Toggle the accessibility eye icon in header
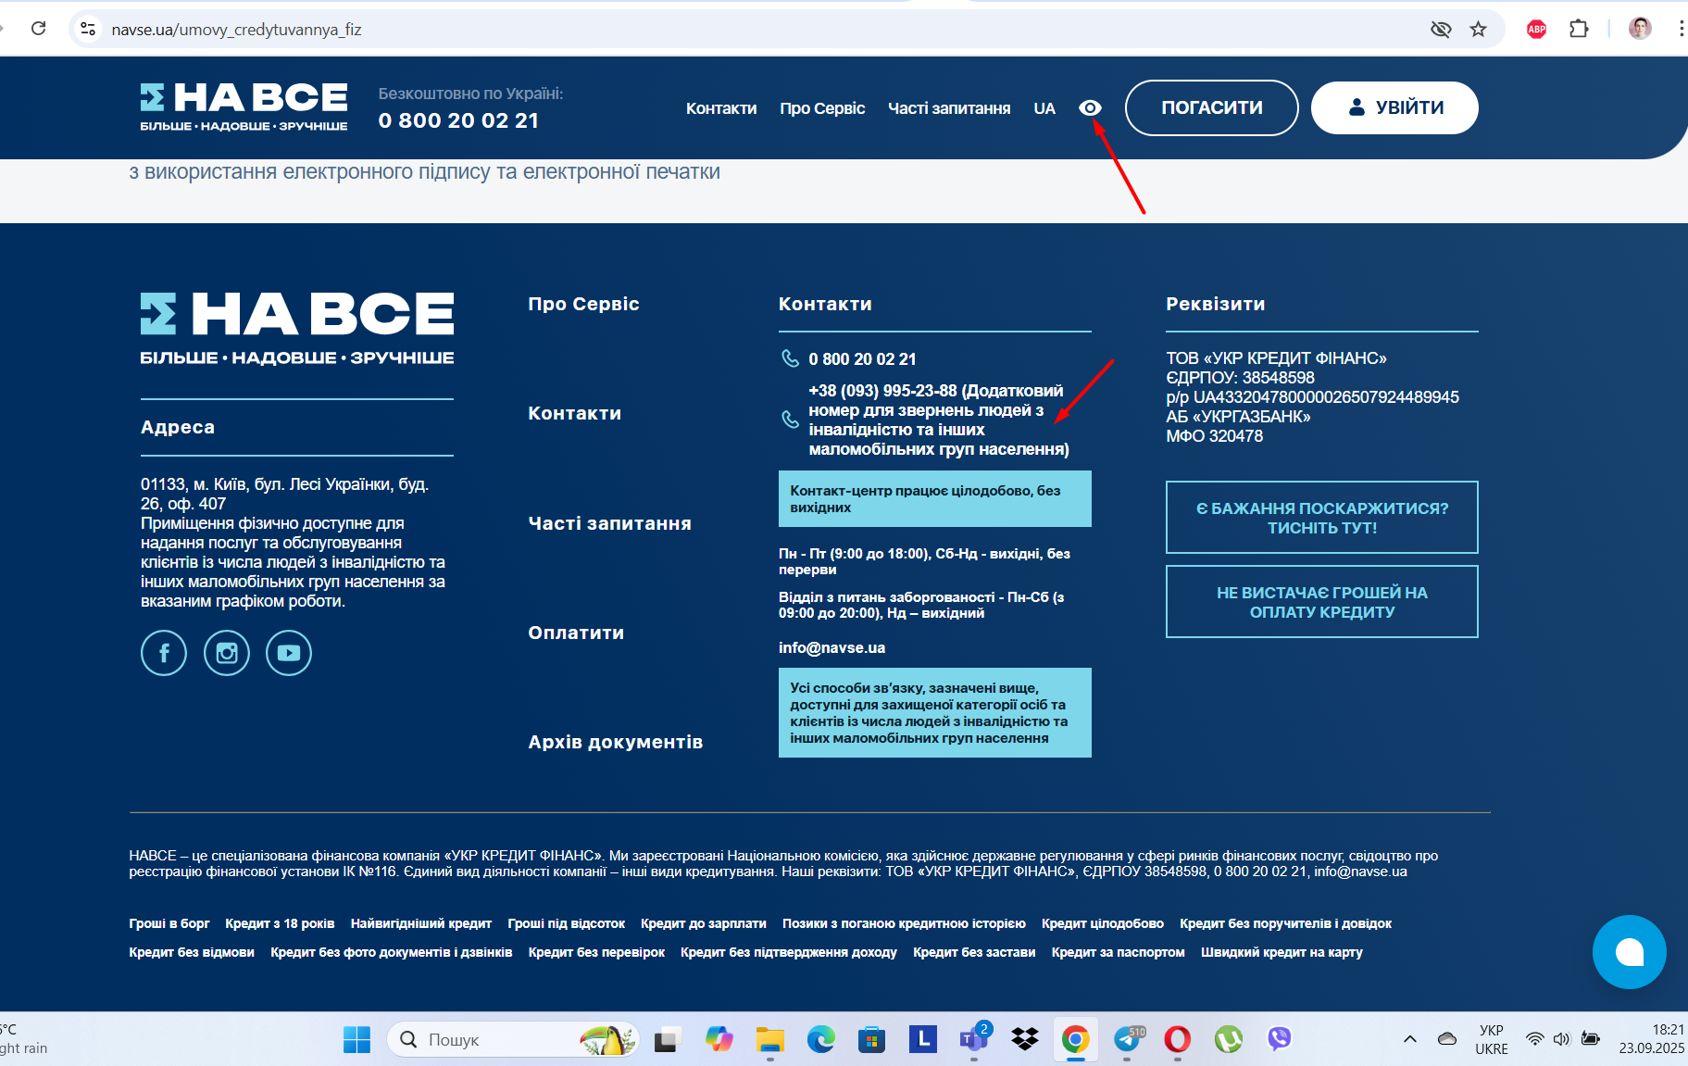The image size is (1688, 1066). [x=1090, y=108]
